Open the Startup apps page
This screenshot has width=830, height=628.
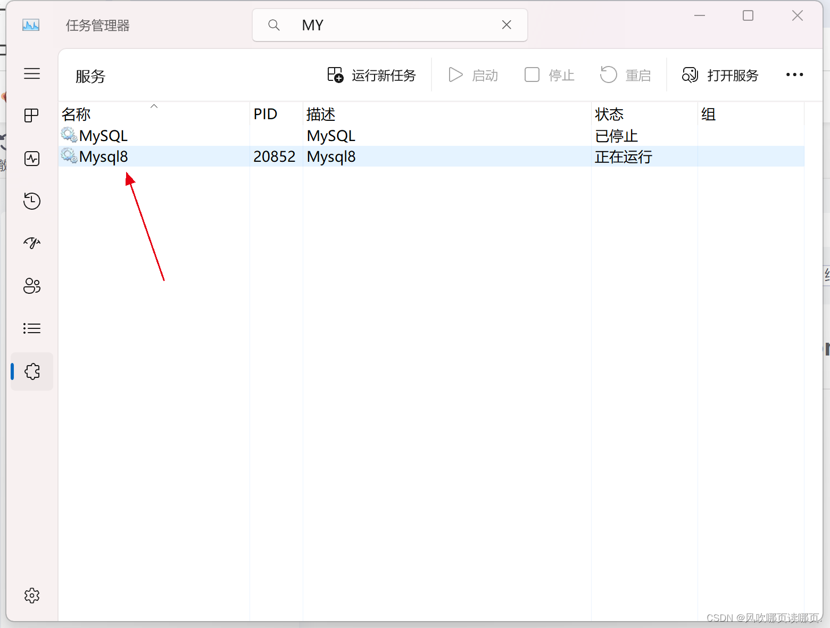[31, 243]
